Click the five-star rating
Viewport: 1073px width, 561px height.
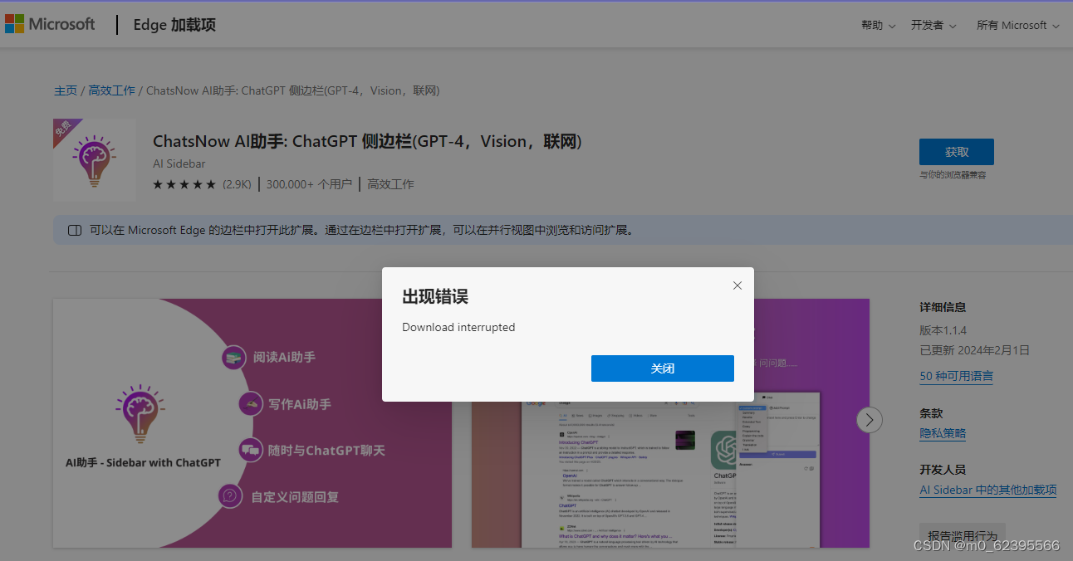pos(184,184)
